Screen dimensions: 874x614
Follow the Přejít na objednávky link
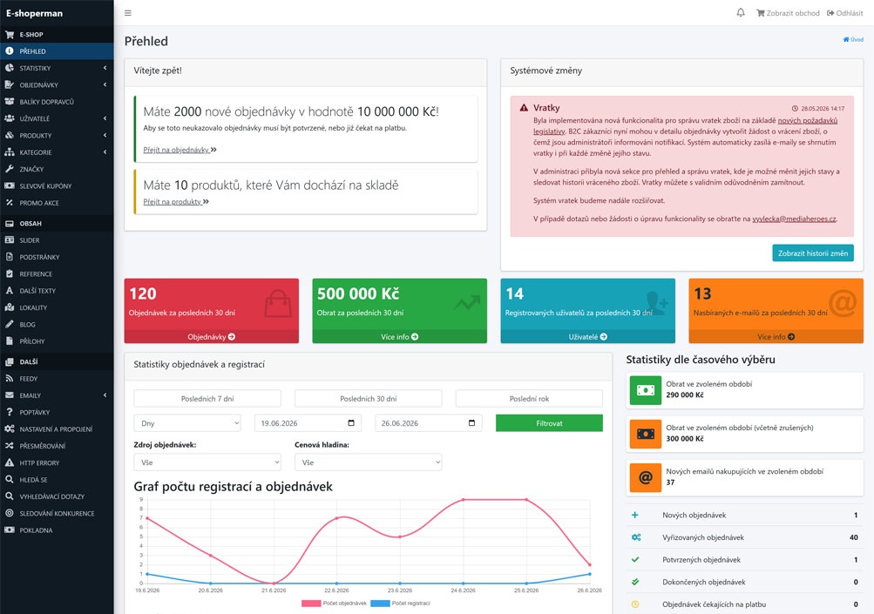click(x=180, y=149)
